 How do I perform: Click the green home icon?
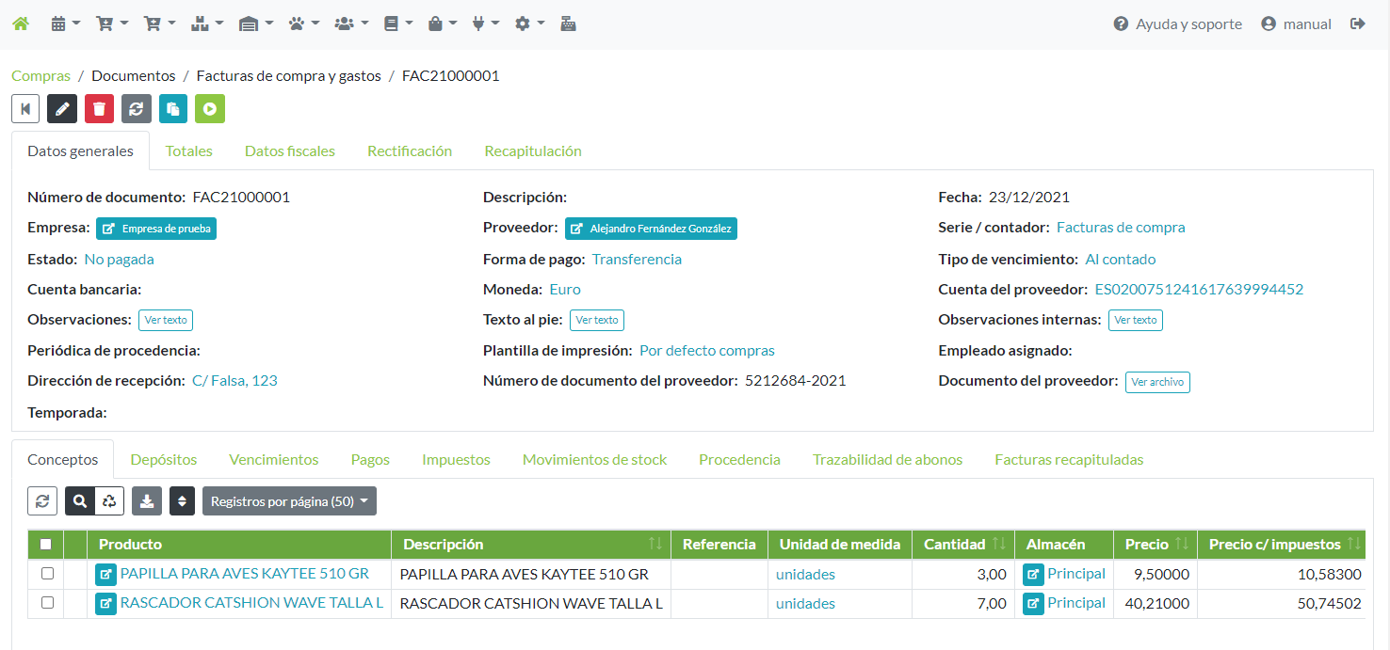20,24
